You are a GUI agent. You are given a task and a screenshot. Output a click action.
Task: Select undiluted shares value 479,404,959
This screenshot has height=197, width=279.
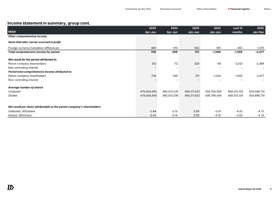click(x=149, y=91)
